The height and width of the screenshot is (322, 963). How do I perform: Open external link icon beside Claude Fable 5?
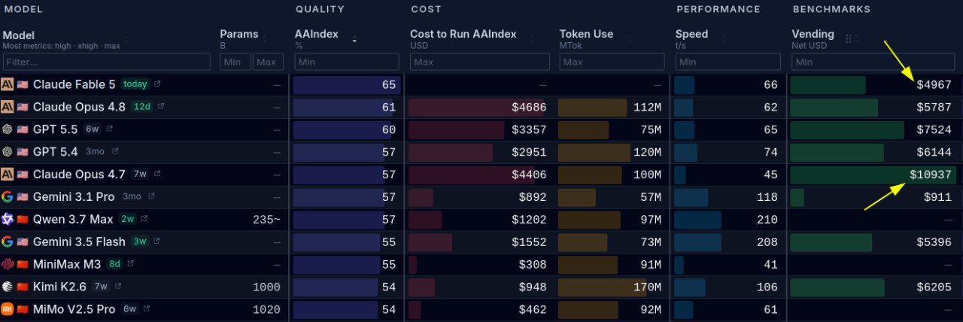(157, 84)
